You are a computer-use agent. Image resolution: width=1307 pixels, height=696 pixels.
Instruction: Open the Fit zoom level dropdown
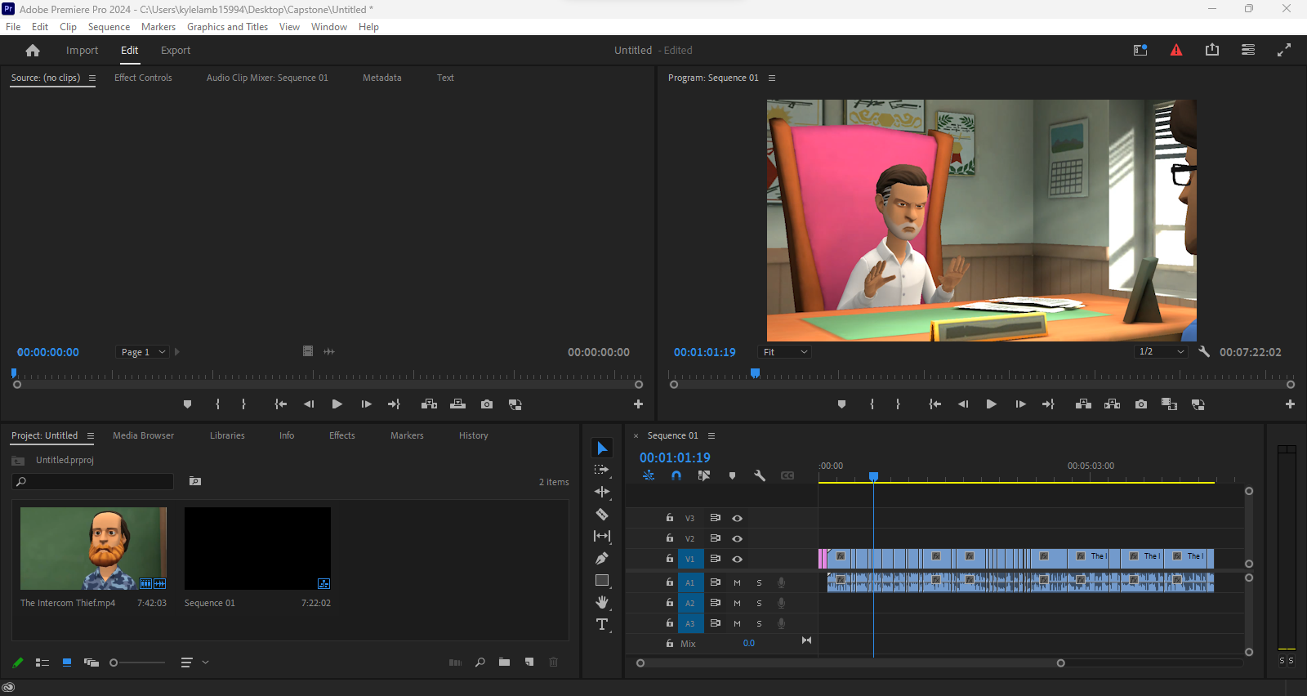tap(784, 352)
